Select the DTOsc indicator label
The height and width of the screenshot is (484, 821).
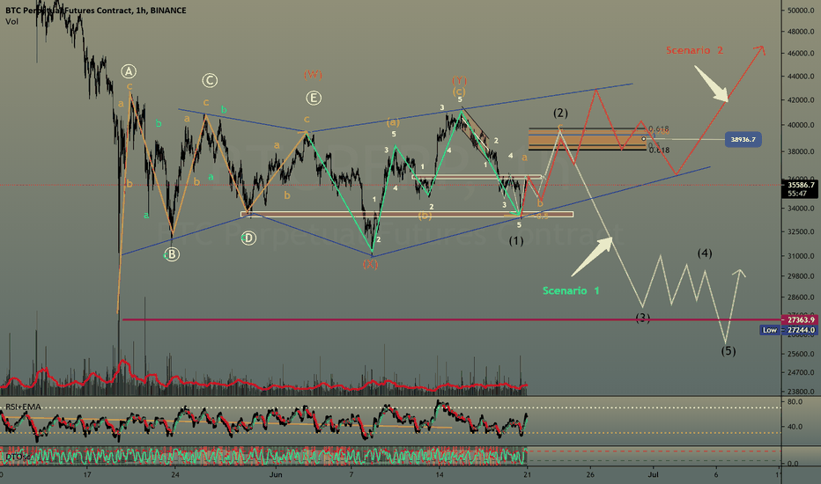coord(18,457)
